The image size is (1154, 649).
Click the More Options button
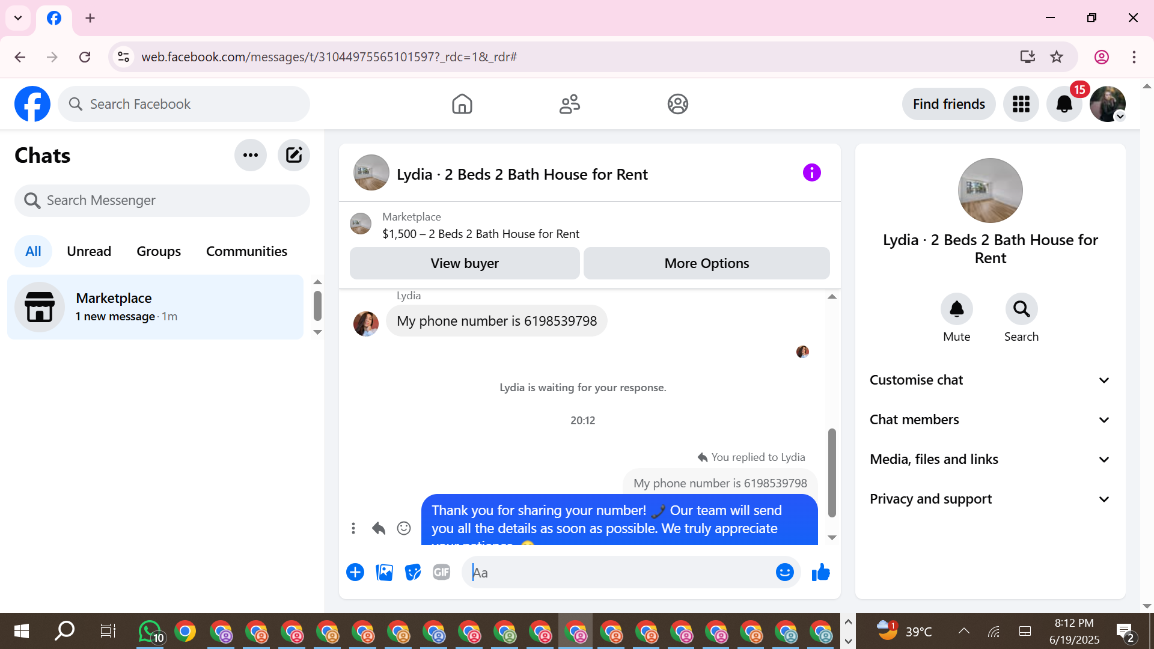tap(707, 263)
